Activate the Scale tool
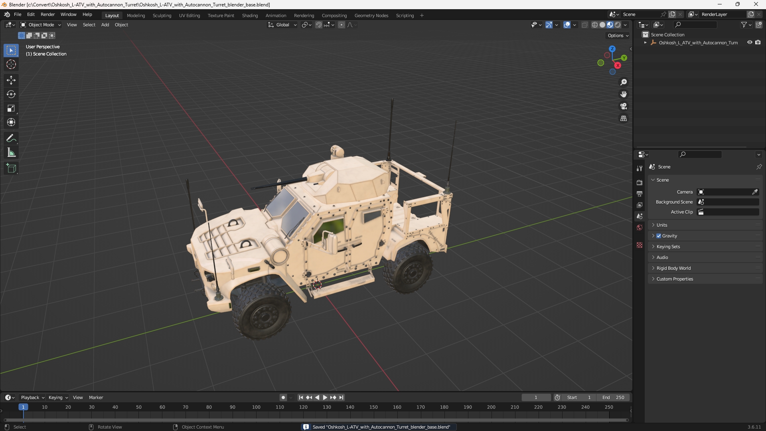The height and width of the screenshot is (431, 766). pos(11,108)
